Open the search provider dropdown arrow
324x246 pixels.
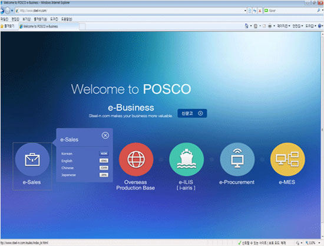tap(323, 11)
